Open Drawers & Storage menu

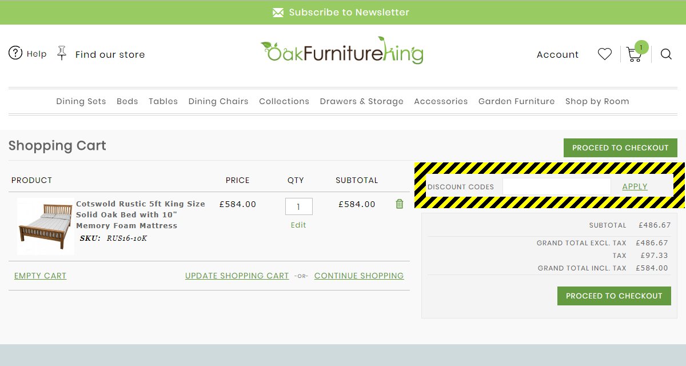click(362, 101)
